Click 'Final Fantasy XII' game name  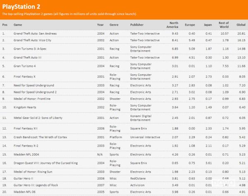point(26,128)
